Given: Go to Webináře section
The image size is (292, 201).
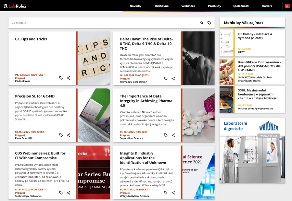Looking at the screenshot, I should click(x=188, y=6).
